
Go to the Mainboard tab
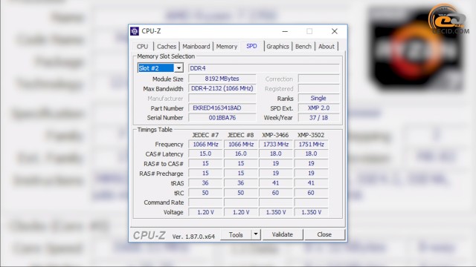point(196,46)
